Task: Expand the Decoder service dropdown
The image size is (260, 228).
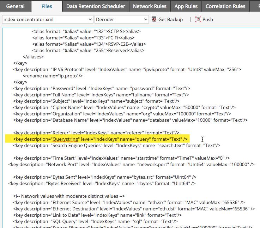Action: [121, 19]
